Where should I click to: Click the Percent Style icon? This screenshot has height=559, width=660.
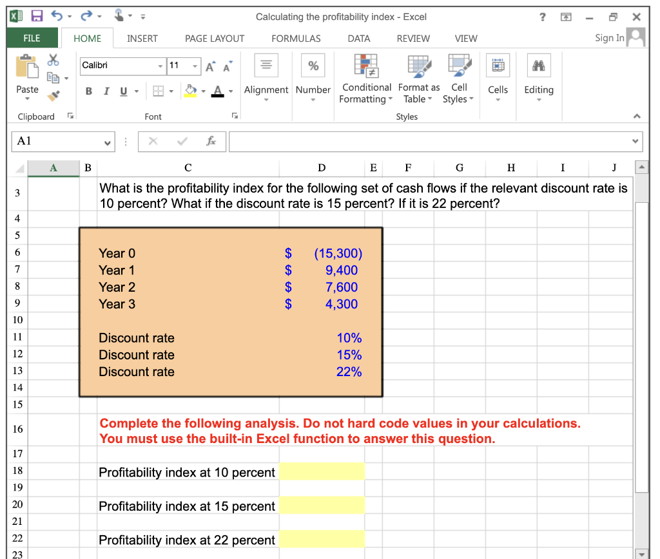tap(313, 64)
